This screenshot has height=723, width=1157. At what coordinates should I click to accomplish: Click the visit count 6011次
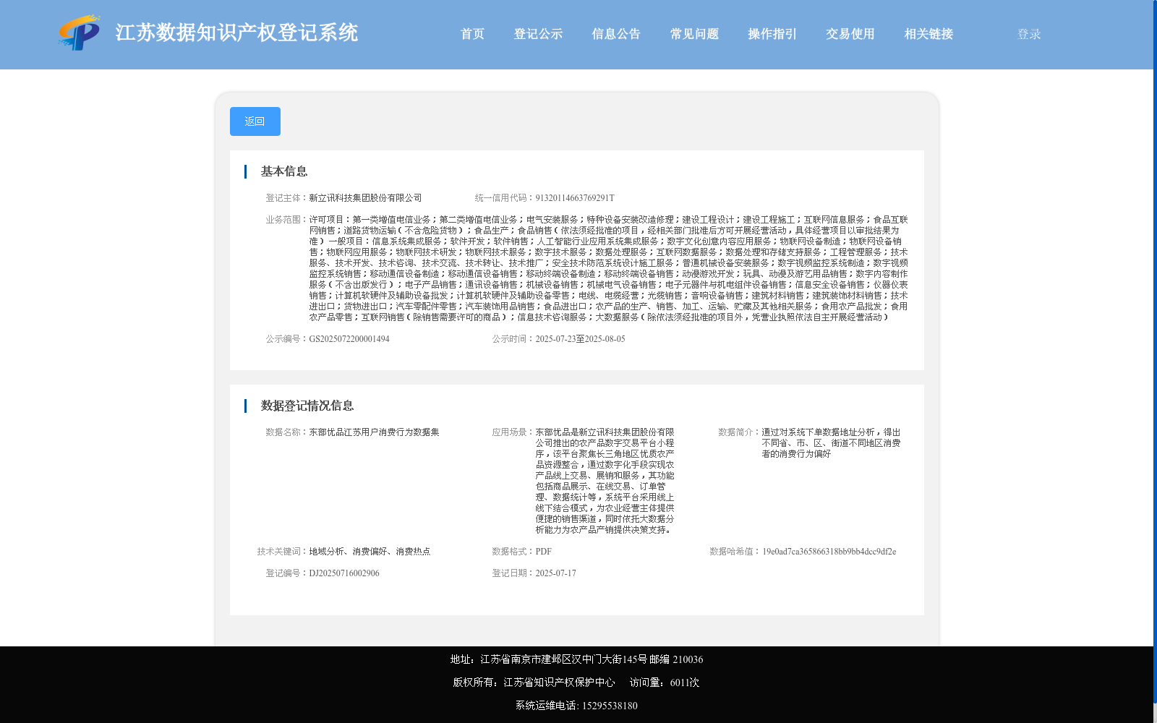pyautogui.click(x=684, y=683)
